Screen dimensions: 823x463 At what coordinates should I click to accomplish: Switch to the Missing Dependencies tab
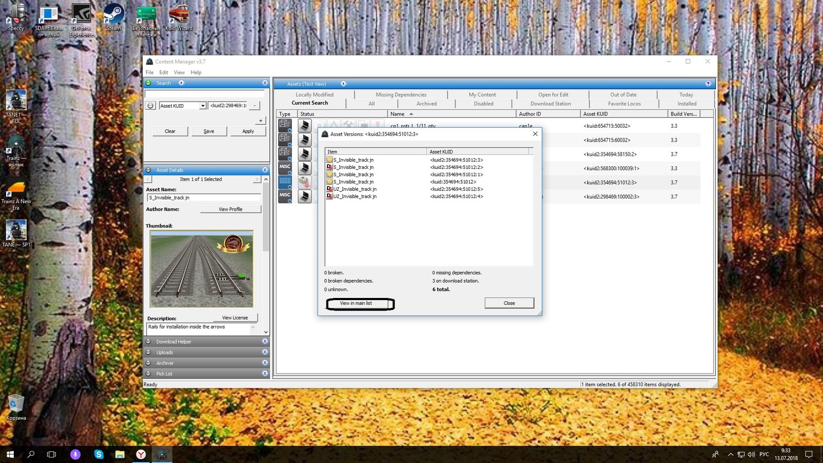401,94
